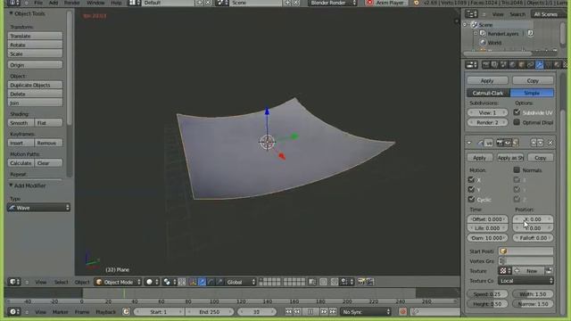This screenshot has height=321, width=571.
Task: Select the rotate manipulator icon in 3D header
Action: point(211,282)
